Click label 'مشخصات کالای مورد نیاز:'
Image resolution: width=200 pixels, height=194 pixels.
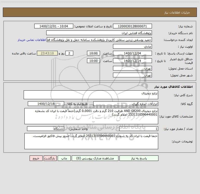point(176,116)
